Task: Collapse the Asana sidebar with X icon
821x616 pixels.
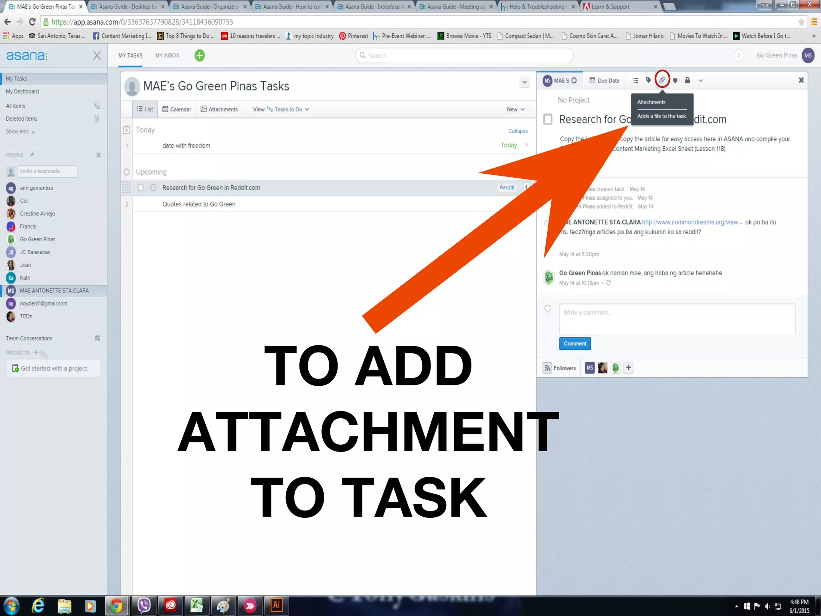Action: (97, 55)
